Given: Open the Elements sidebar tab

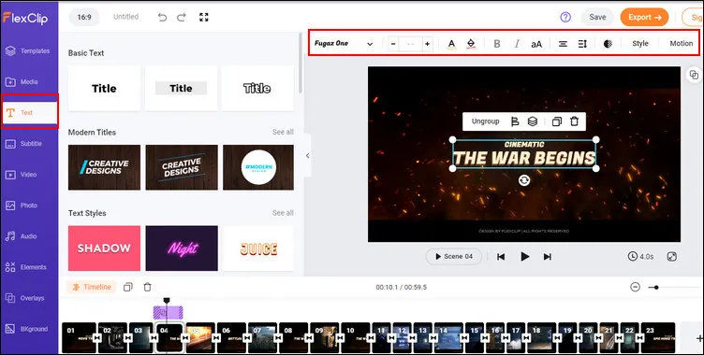Looking at the screenshot, I should [29, 267].
